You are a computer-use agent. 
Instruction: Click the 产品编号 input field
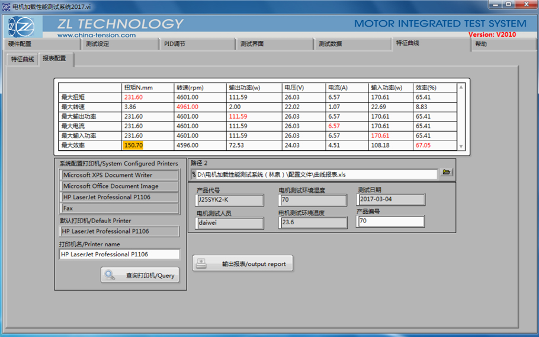[x=391, y=221]
